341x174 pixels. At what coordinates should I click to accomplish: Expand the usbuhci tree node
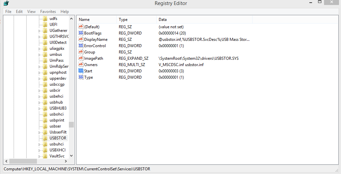39,144
